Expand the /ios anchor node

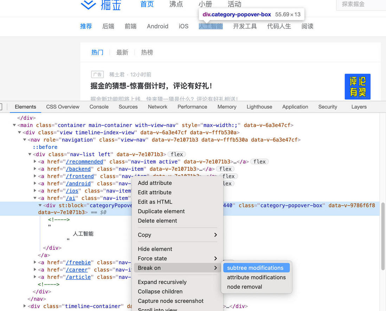click(x=35, y=191)
